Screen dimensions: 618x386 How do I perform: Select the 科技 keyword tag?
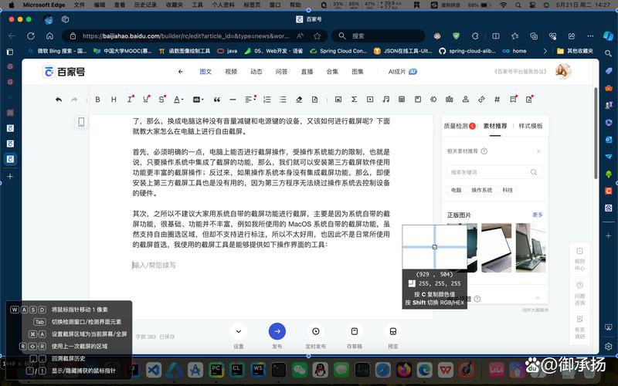tap(508, 190)
